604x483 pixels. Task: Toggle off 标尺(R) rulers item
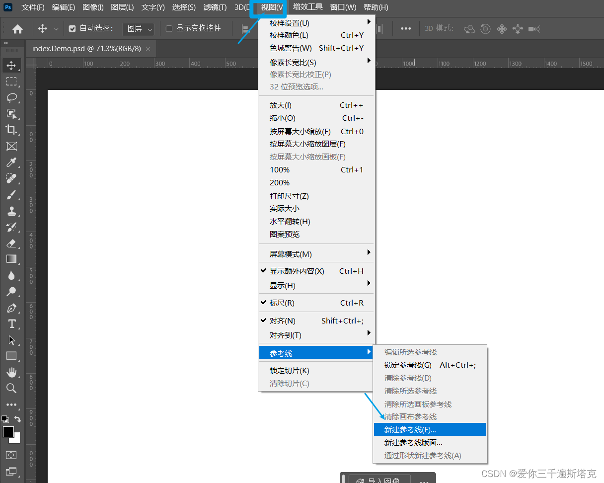click(317, 303)
